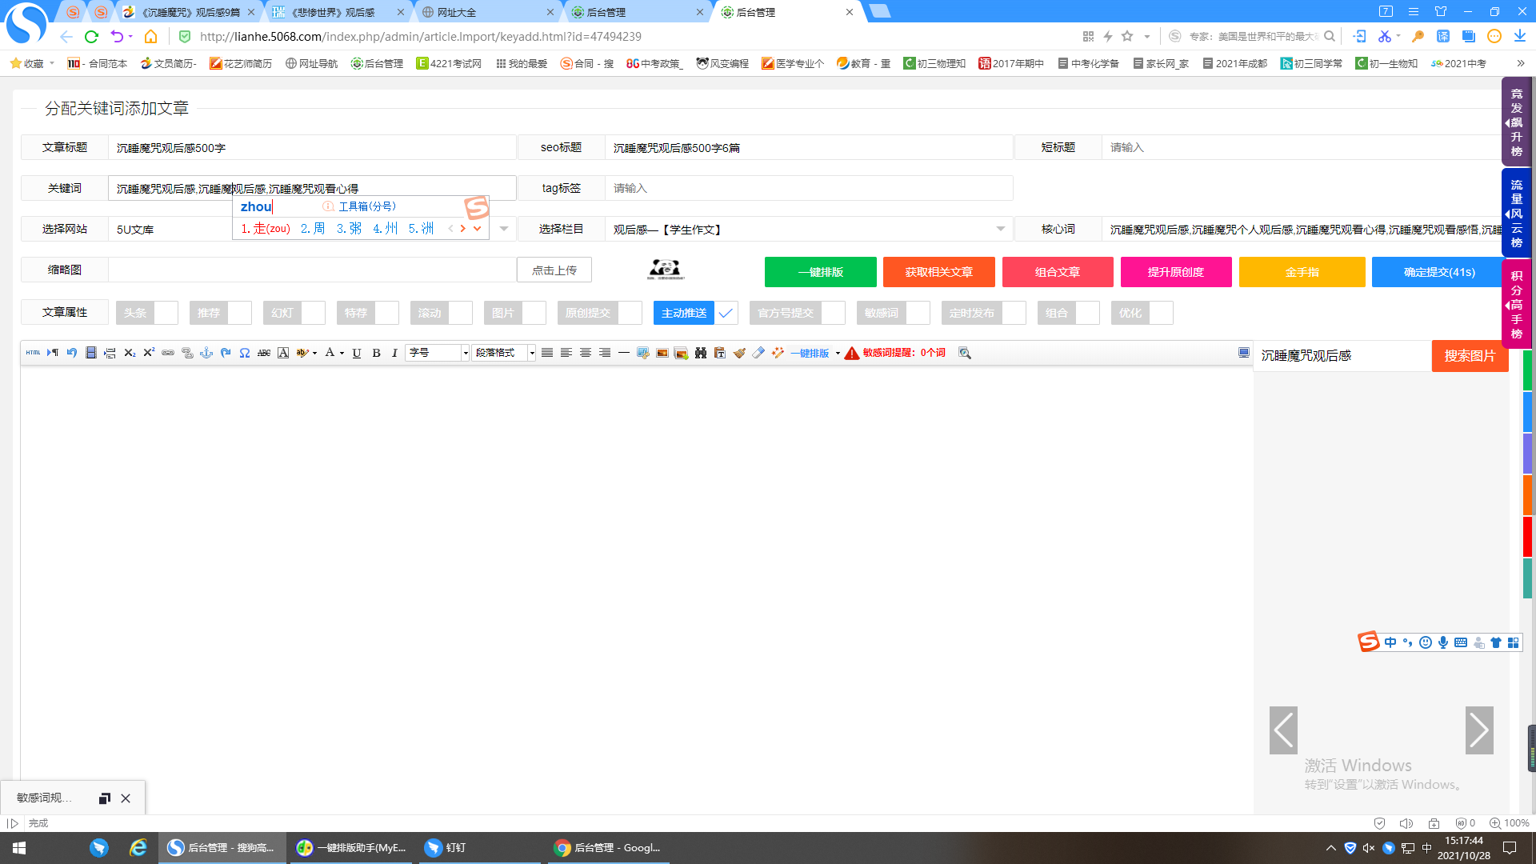Center align text in editor

click(586, 353)
